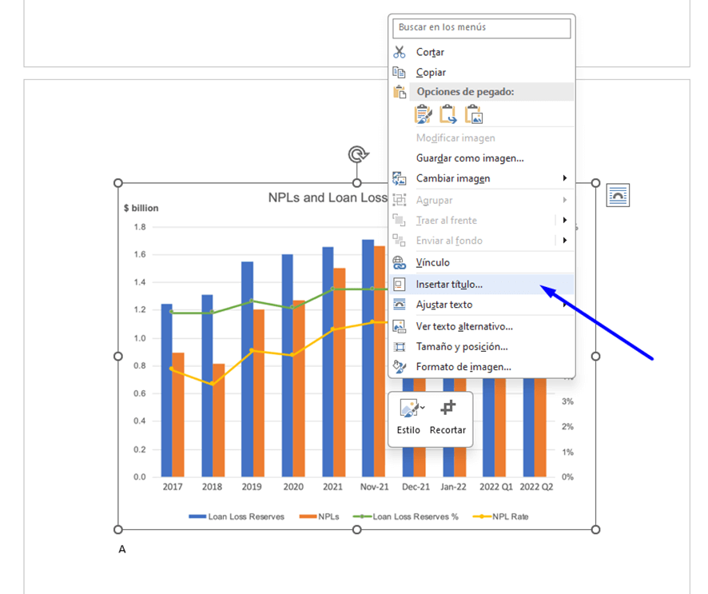Click the $ billion axis label

pos(141,208)
